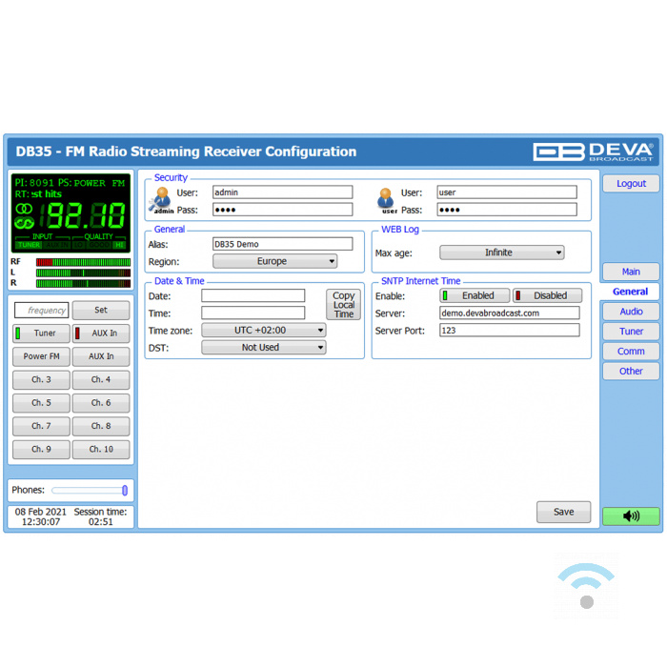Click the Phones volume slider
The image size is (667, 667).
pyautogui.click(x=90, y=491)
